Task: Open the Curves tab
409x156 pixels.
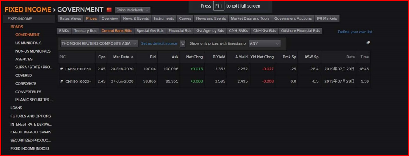Action: 185,18
